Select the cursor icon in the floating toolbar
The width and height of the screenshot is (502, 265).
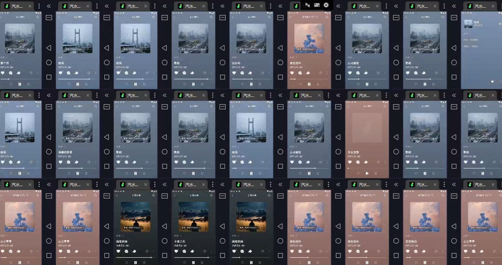[307, 5]
